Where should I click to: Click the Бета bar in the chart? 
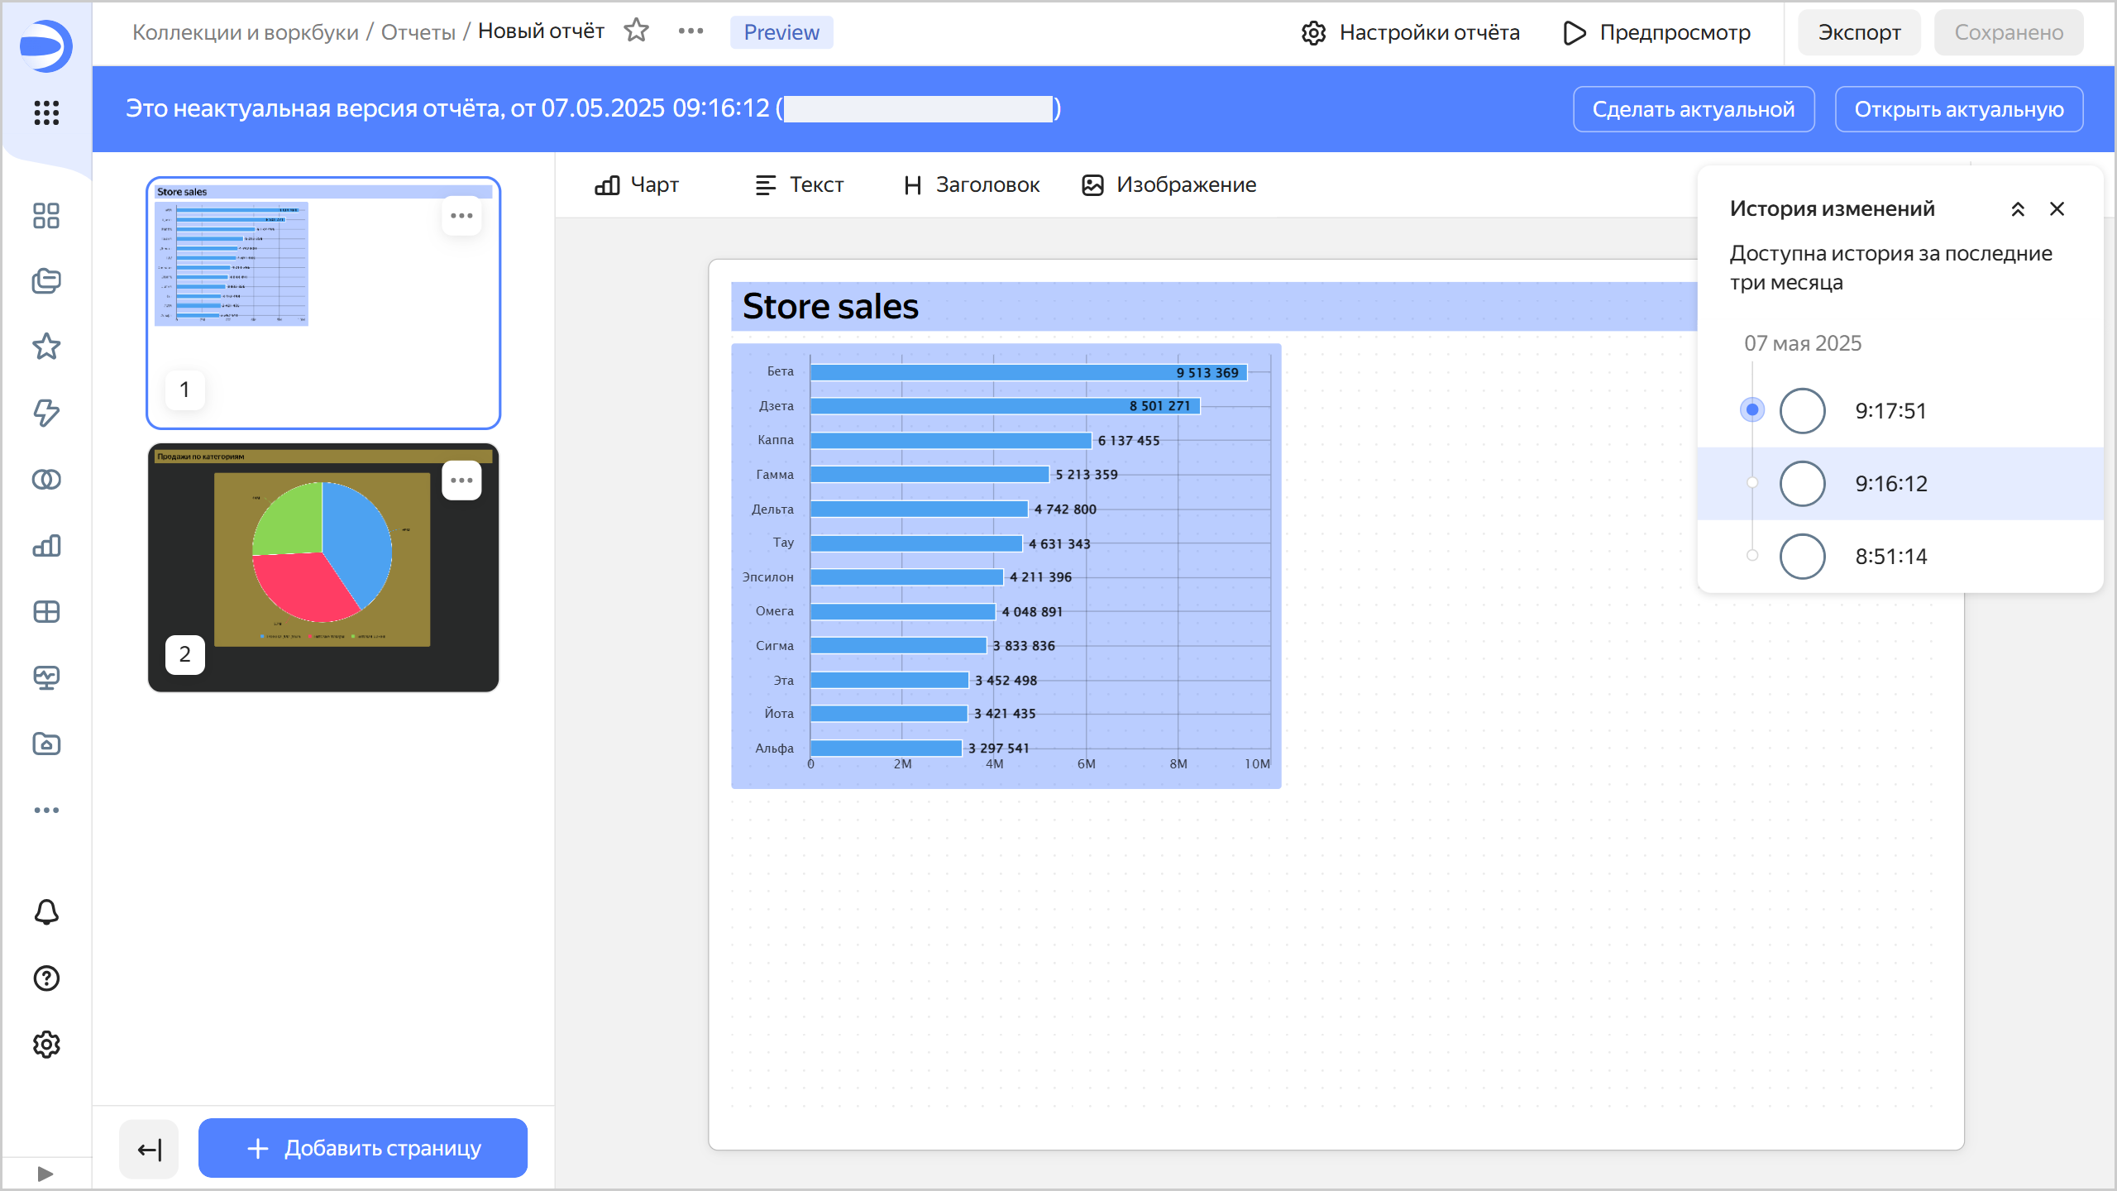[x=992, y=372]
